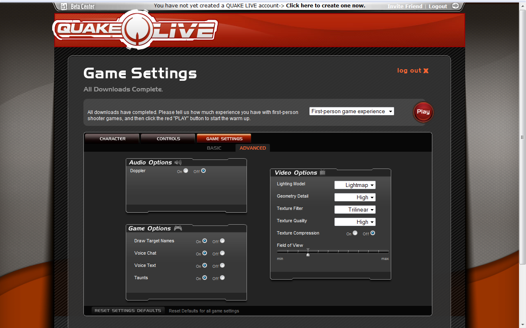Click the Lighting Model label

pyautogui.click(x=291, y=184)
